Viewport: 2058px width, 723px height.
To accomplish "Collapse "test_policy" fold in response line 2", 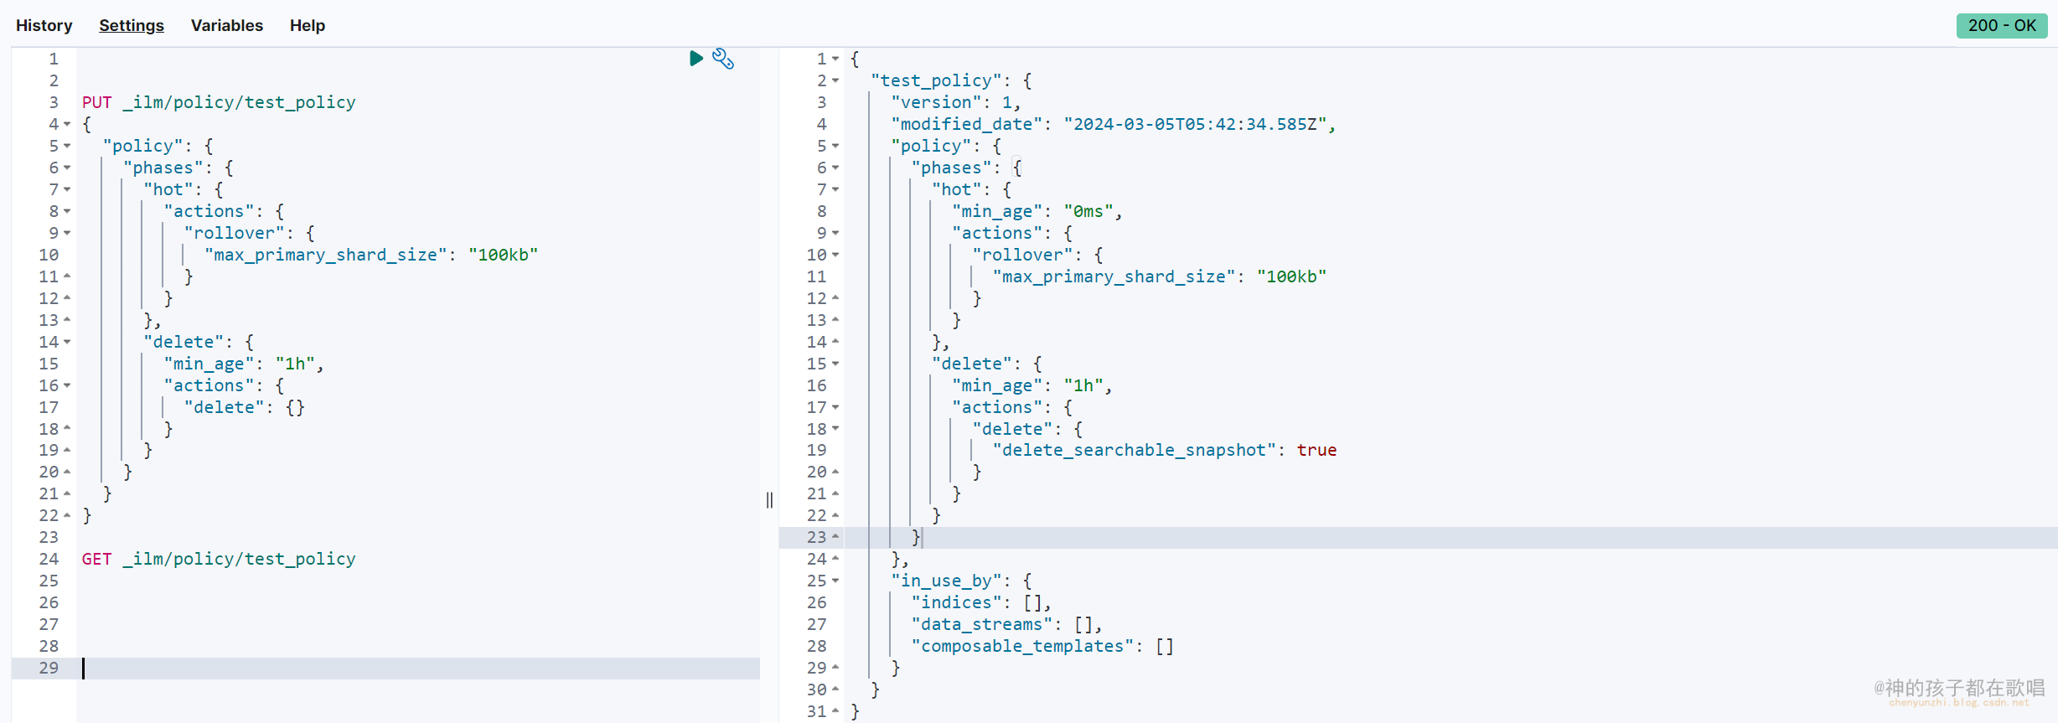I will pos(835,80).
